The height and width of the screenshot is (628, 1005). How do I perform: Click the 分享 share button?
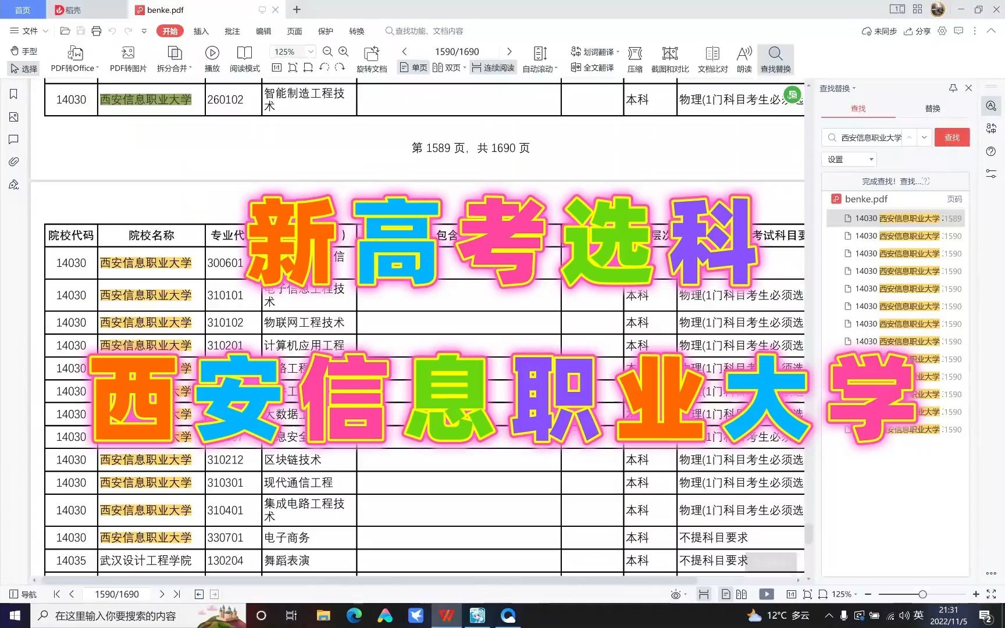917,31
